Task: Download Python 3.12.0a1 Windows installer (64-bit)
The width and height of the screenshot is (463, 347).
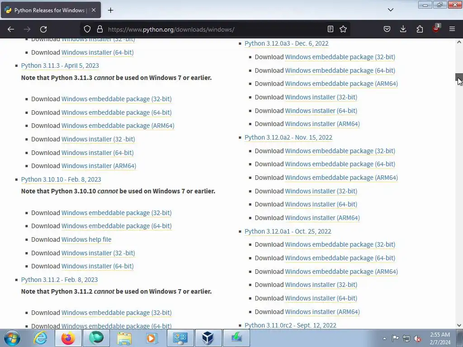Action: pos(321,298)
